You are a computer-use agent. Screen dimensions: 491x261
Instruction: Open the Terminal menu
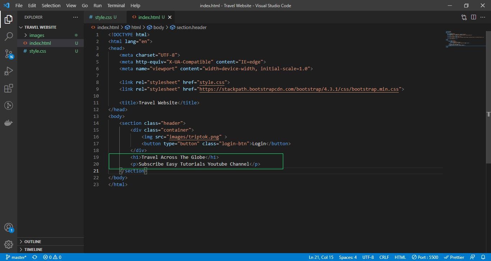pyautogui.click(x=116, y=5)
